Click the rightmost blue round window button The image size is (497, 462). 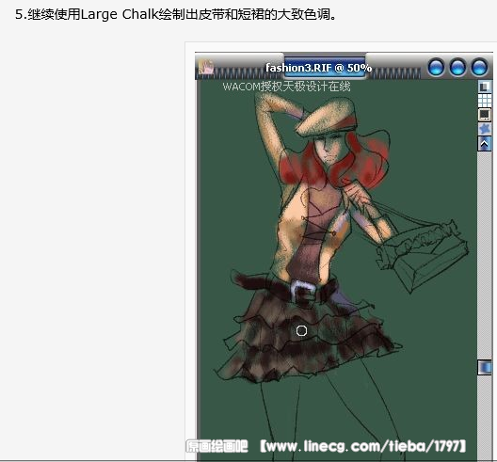(x=479, y=67)
